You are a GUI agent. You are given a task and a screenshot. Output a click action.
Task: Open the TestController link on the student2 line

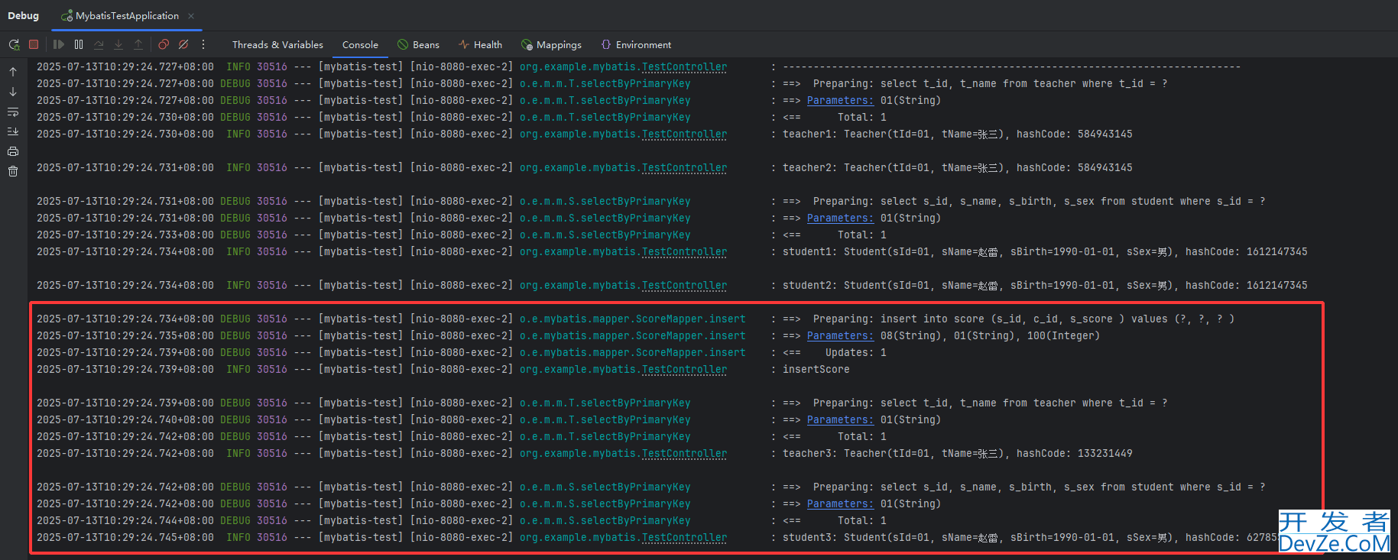click(x=684, y=286)
